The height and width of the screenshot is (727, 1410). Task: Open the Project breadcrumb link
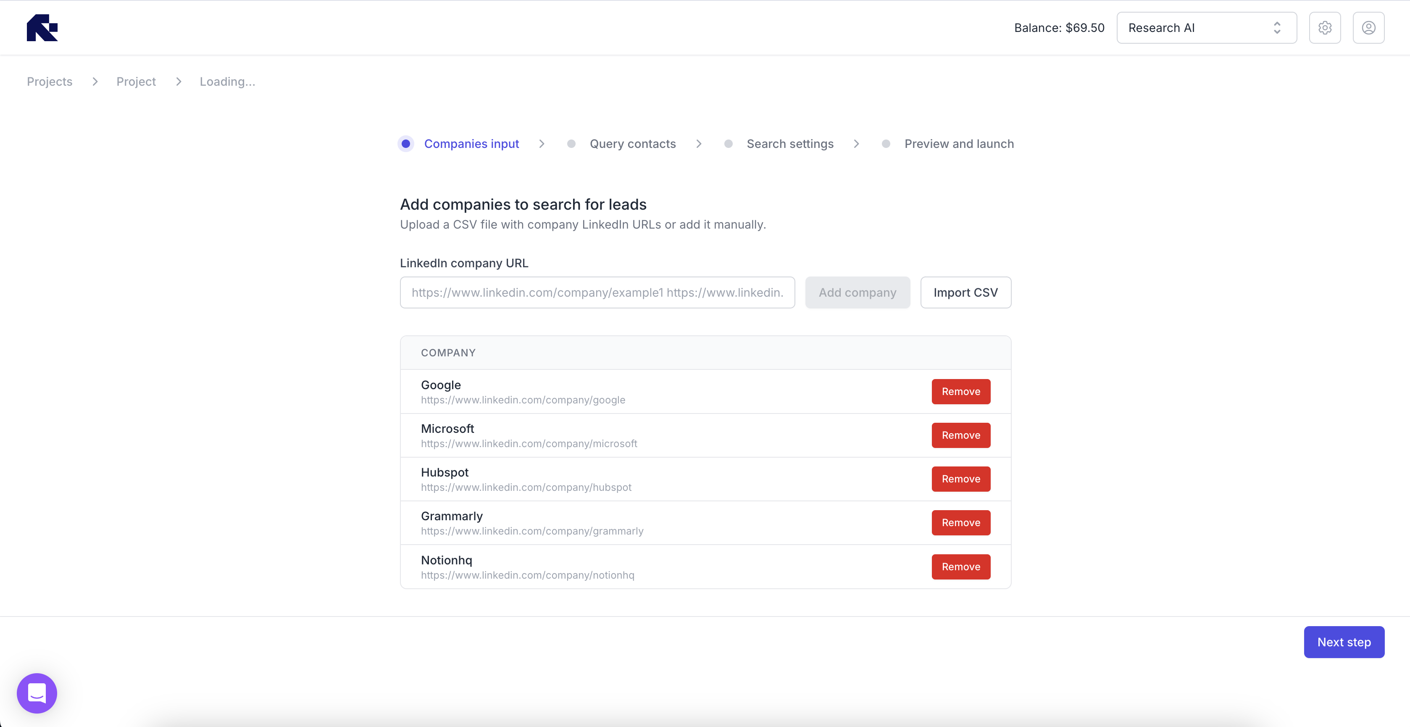tap(136, 82)
